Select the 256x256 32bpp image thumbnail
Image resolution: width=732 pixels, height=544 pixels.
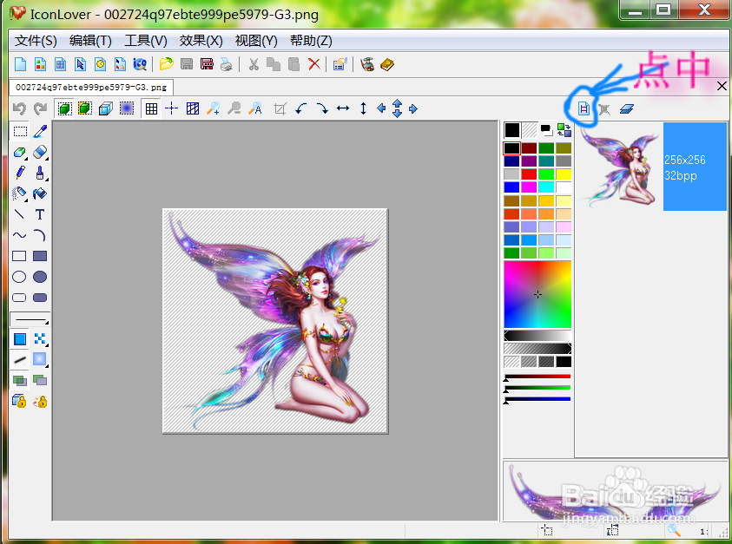coord(652,166)
